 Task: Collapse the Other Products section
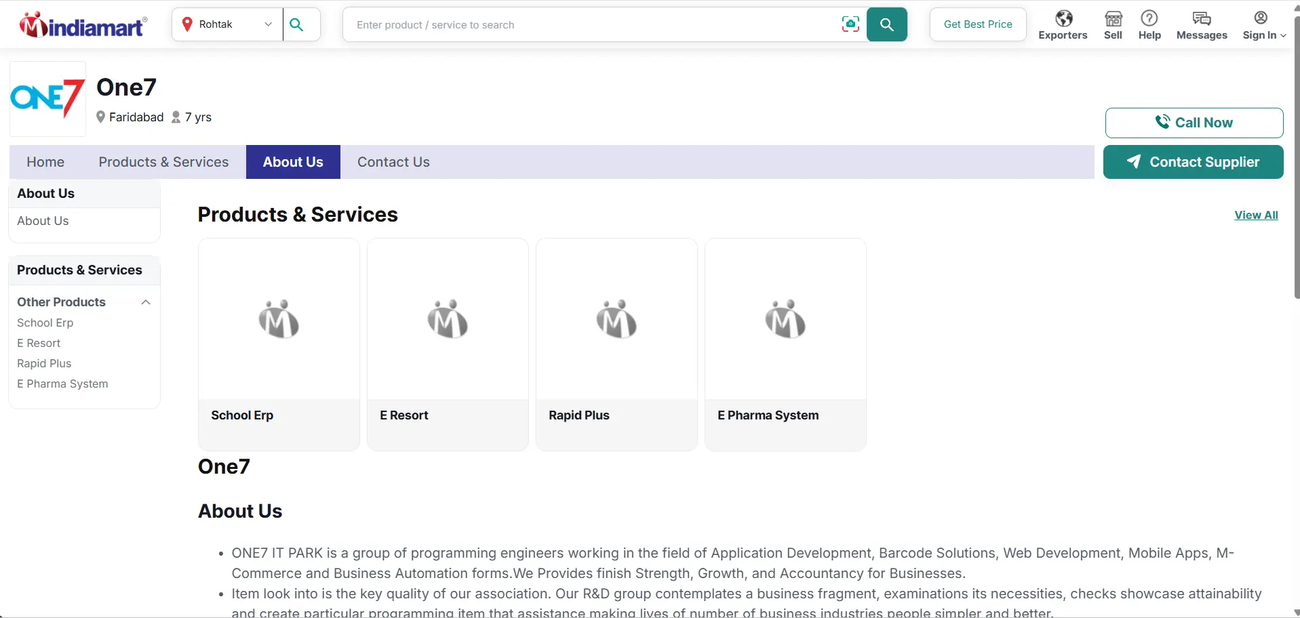click(145, 302)
